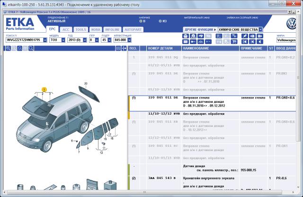Click the ST column header

click(x=271, y=48)
